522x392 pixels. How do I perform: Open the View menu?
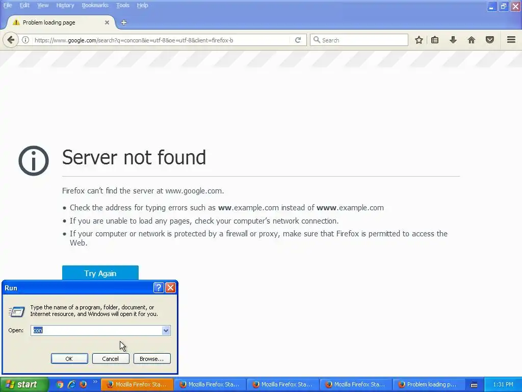(43, 5)
